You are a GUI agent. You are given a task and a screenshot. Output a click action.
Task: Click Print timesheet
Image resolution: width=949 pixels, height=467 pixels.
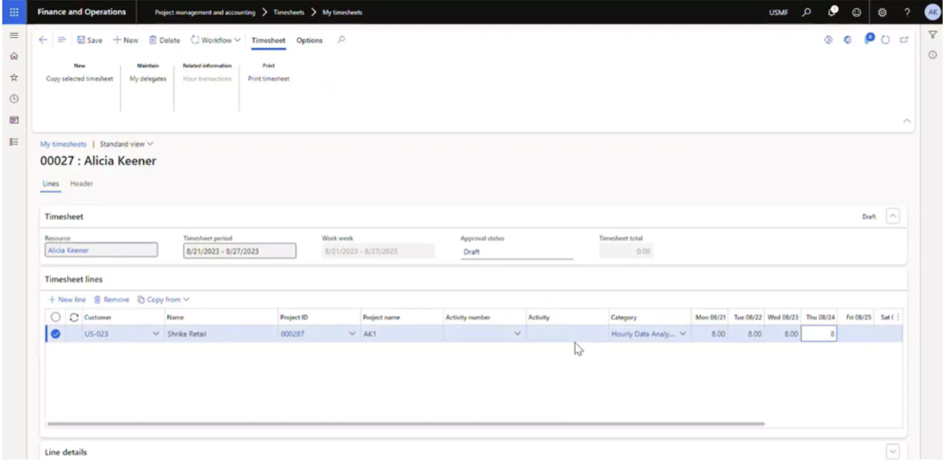[269, 78]
